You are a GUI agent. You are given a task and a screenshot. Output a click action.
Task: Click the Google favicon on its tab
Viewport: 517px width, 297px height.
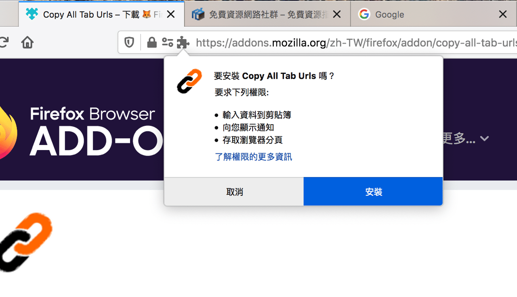coord(364,14)
